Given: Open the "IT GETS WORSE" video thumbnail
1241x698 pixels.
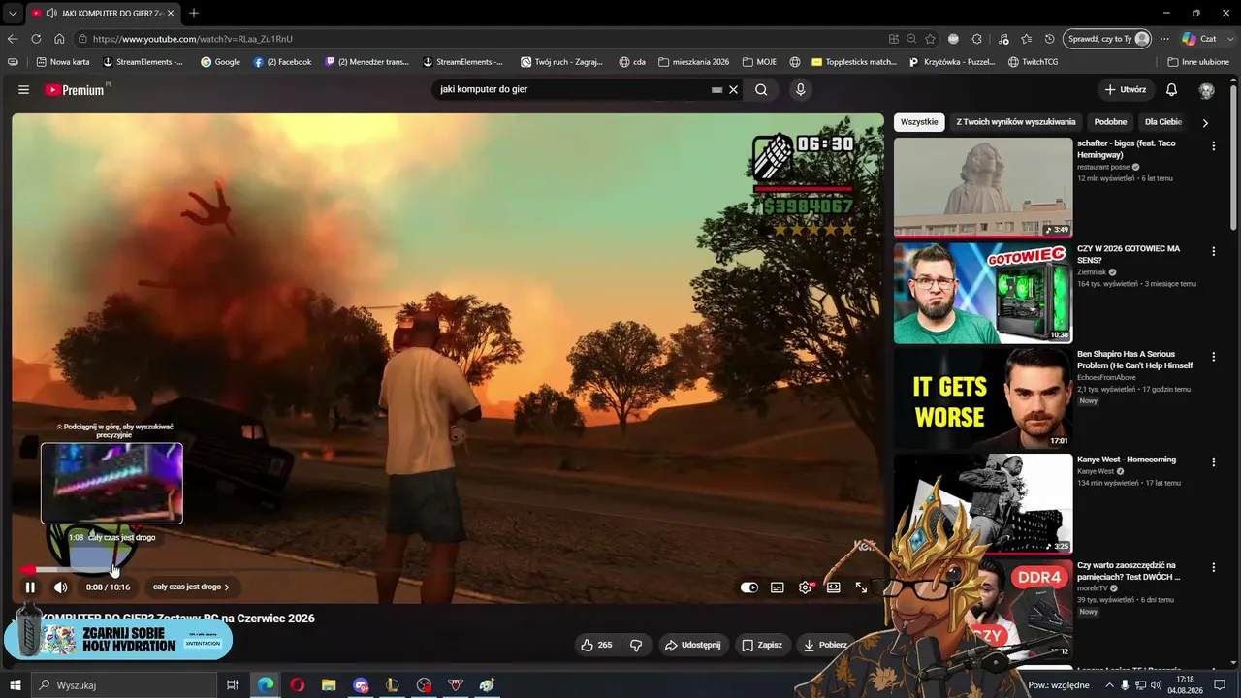Looking at the screenshot, I should pyautogui.click(x=983, y=399).
